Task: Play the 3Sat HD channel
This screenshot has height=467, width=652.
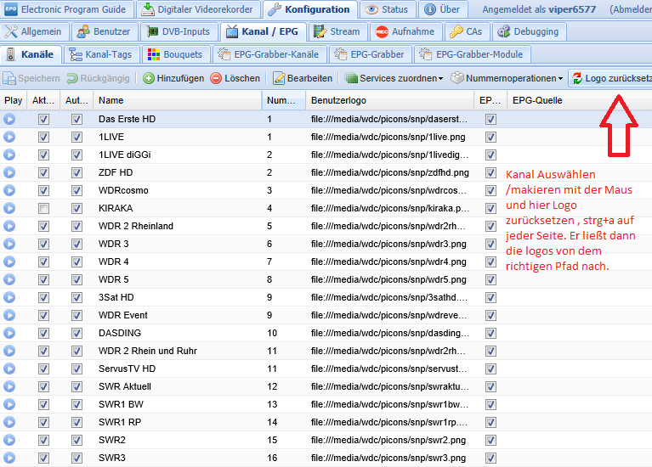Action: (9, 297)
